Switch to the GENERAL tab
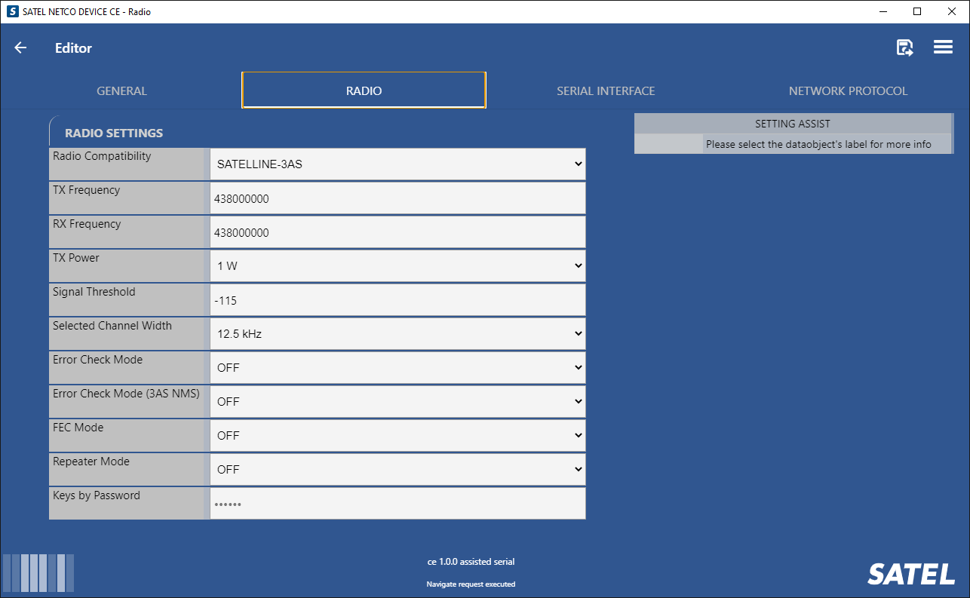 click(x=121, y=90)
